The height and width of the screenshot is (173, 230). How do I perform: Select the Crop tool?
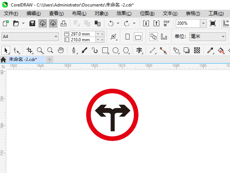click(29, 51)
